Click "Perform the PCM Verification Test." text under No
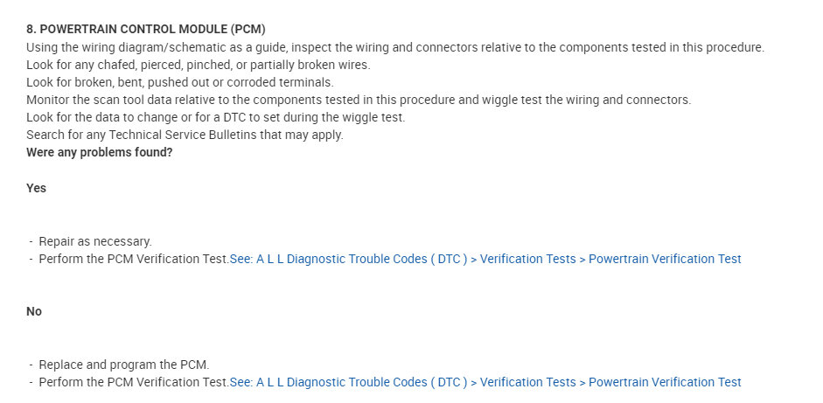This screenshot has width=823, height=403. [133, 382]
